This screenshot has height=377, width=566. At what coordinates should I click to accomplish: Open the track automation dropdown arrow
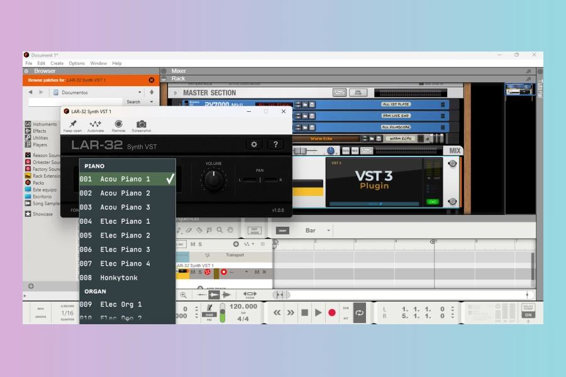click(253, 244)
